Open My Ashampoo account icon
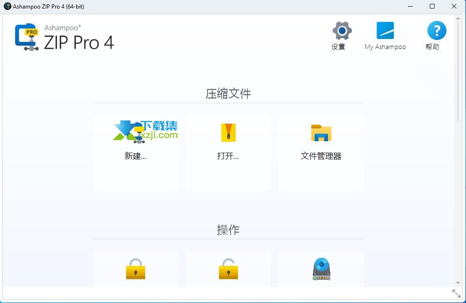 pyautogui.click(x=385, y=30)
